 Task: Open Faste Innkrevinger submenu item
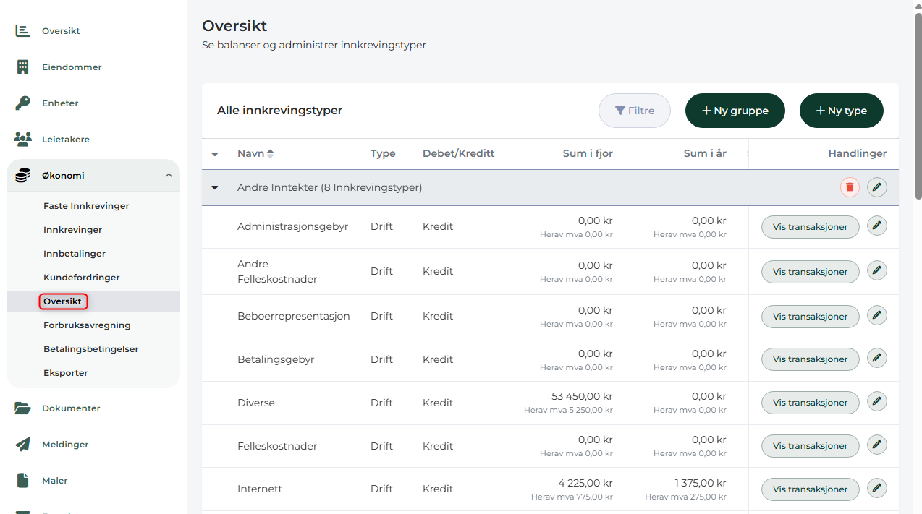[x=86, y=206]
